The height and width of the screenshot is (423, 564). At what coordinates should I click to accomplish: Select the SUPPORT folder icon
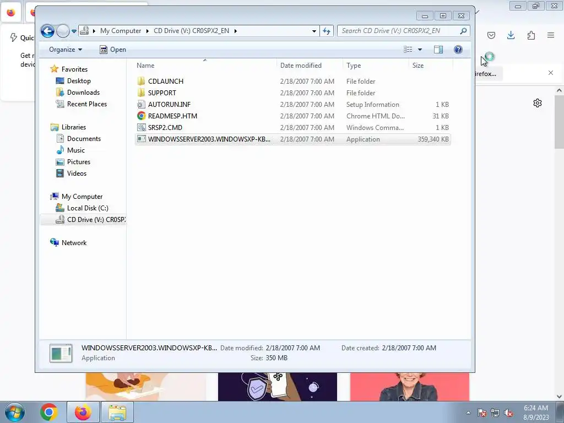tap(142, 93)
